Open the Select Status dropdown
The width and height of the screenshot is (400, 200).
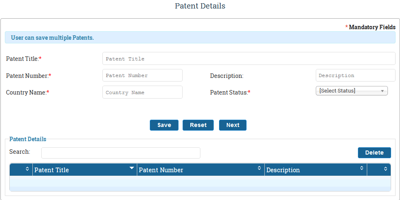point(352,91)
